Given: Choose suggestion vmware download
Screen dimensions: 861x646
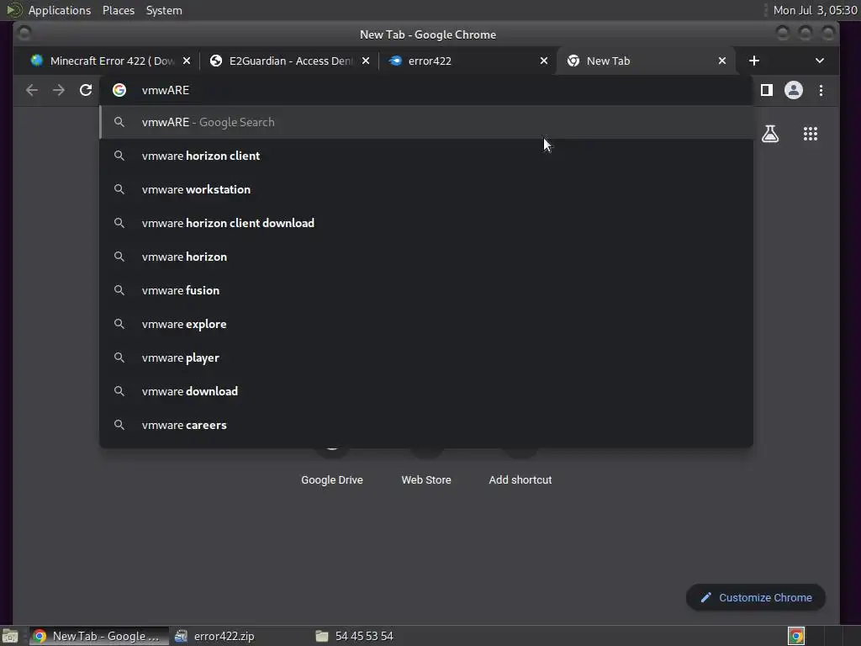Looking at the screenshot, I should pos(425,390).
